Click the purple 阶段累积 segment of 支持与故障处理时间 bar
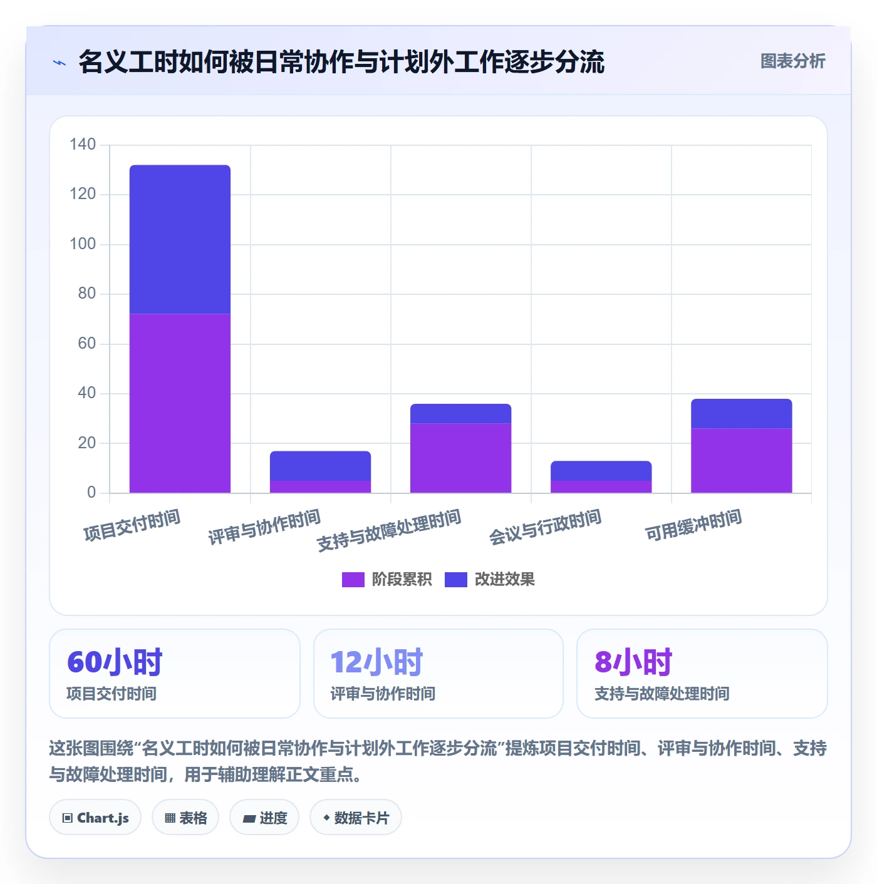Viewport: 877px width, 884px height. [461, 458]
